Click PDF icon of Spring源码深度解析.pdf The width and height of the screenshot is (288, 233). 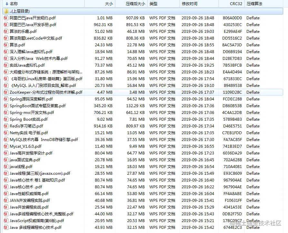click(6, 99)
